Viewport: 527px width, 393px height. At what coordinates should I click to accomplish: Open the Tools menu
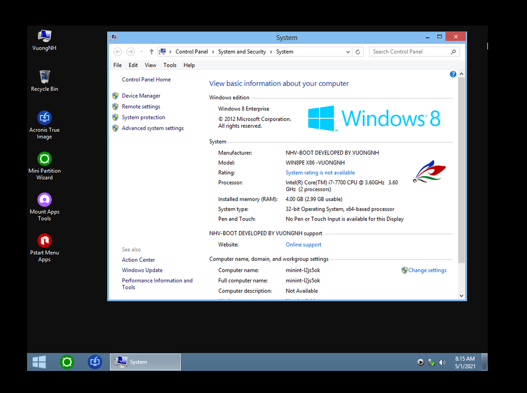click(170, 65)
